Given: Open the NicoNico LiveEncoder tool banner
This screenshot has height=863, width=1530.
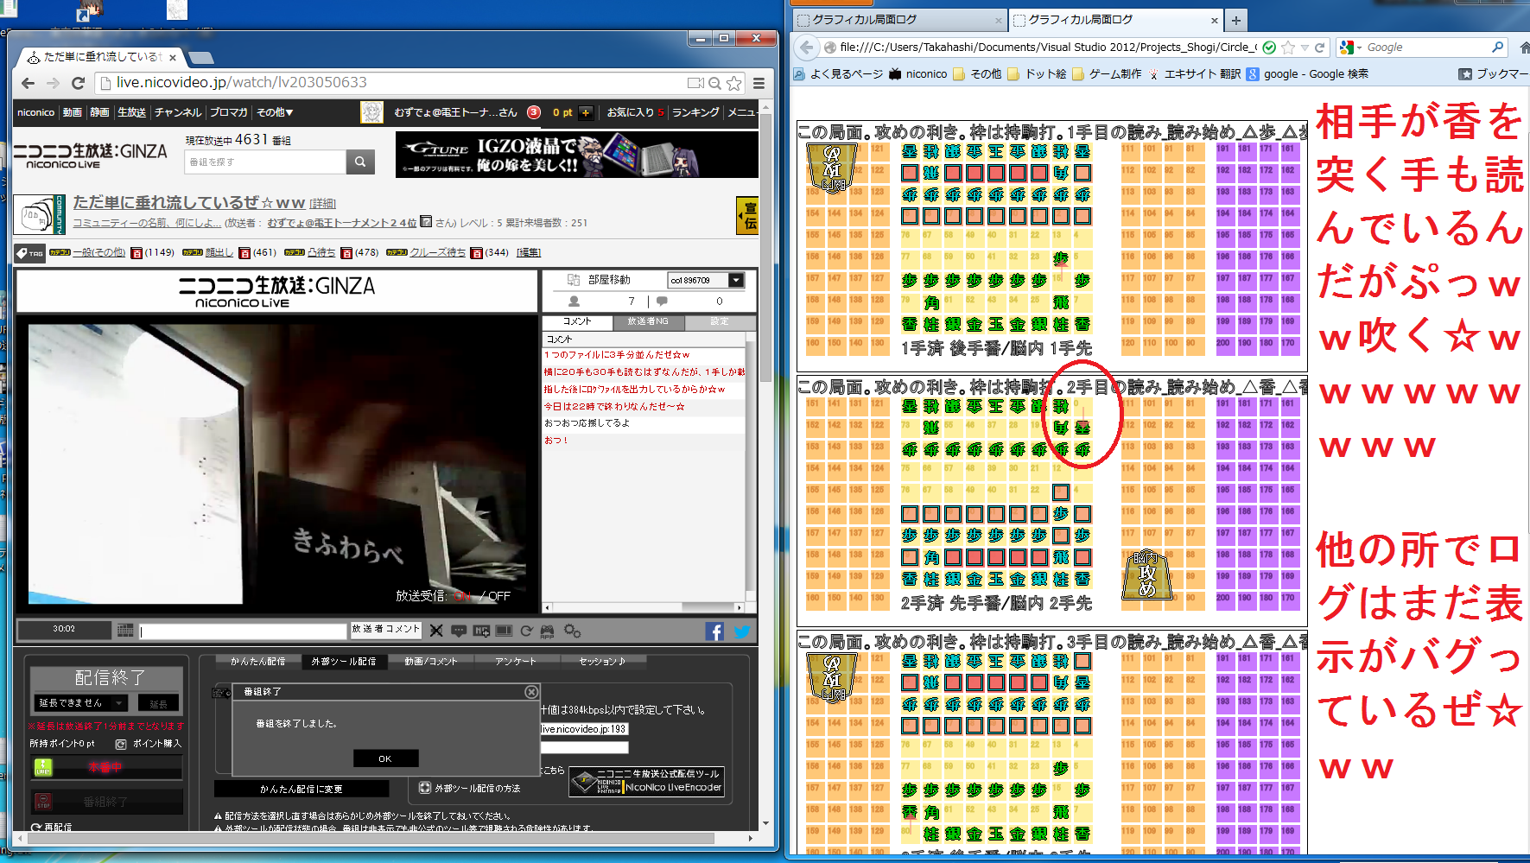Looking at the screenshot, I should click(646, 782).
